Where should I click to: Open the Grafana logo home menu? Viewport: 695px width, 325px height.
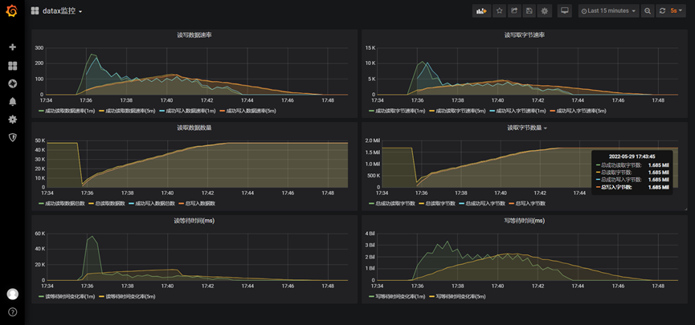point(12,11)
